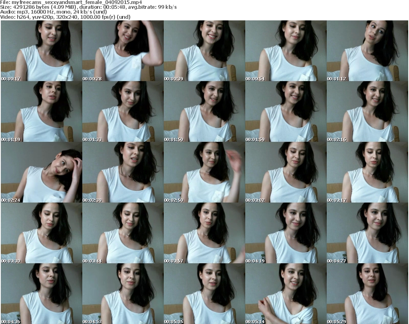The height and width of the screenshot is (324, 409).
Task: Select the thumbnail timestamped 00:00:28
Action: pyautogui.click(x=123, y=51)
